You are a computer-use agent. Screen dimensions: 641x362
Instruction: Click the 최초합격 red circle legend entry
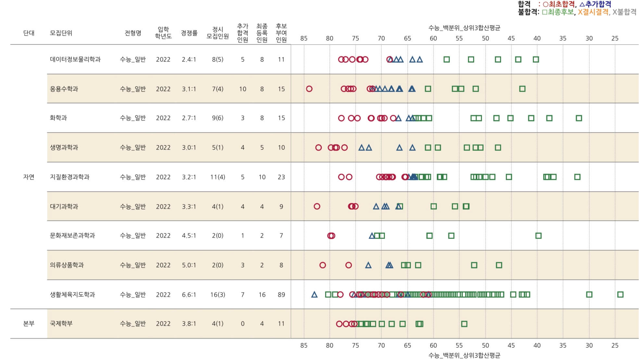(x=559, y=4)
